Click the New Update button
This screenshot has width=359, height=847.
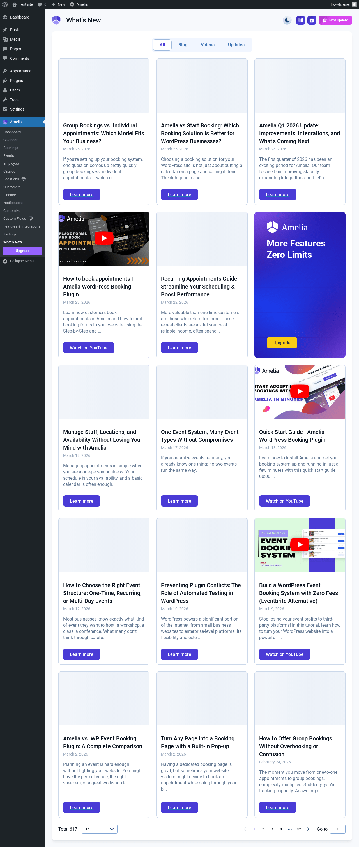coord(335,20)
